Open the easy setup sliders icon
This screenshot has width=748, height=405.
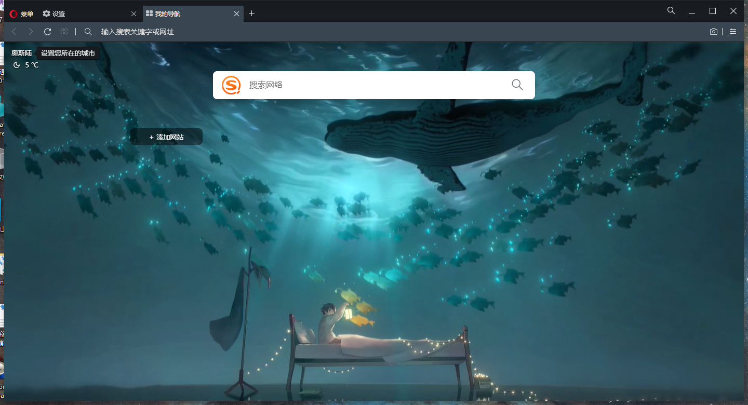point(733,32)
